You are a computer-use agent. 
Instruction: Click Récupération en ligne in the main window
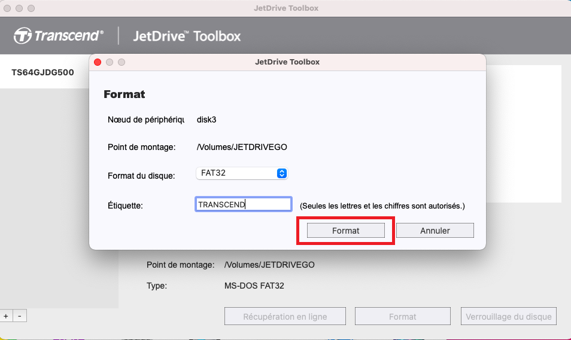coord(285,316)
